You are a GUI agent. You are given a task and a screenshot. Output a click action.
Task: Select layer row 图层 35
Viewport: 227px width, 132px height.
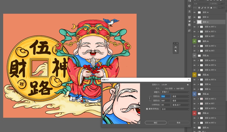click(209, 128)
